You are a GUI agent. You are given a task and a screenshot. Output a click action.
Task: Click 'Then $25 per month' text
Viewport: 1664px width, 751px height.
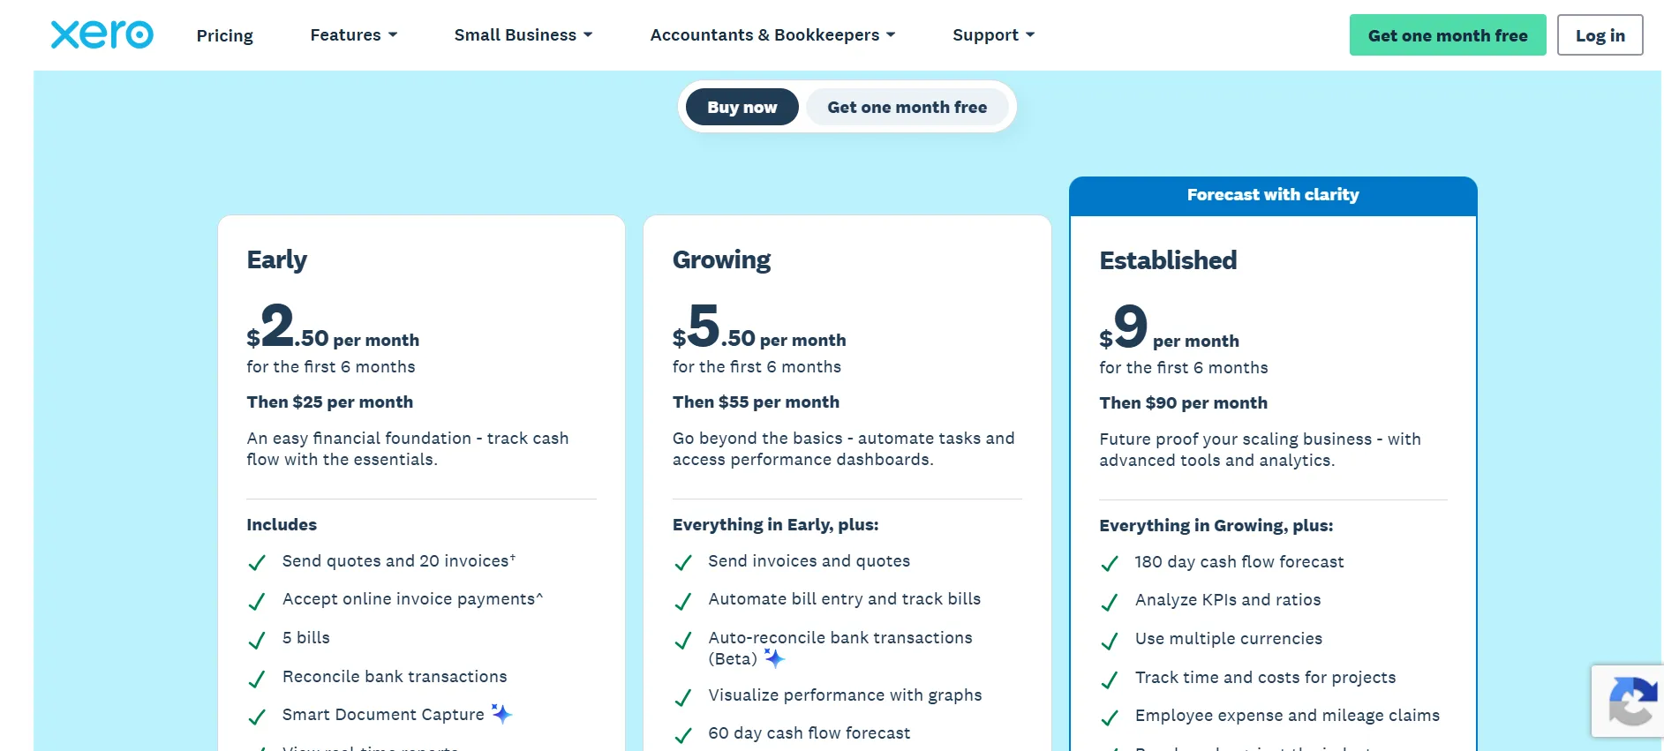(x=330, y=402)
